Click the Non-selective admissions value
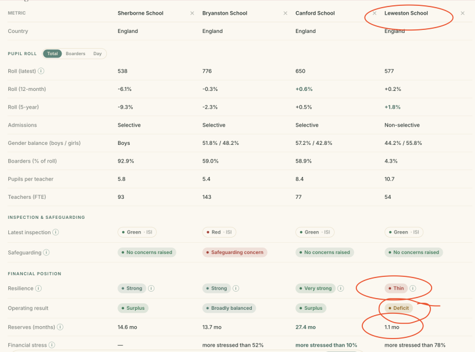Image resolution: width=475 pixels, height=352 pixels. (x=402, y=125)
